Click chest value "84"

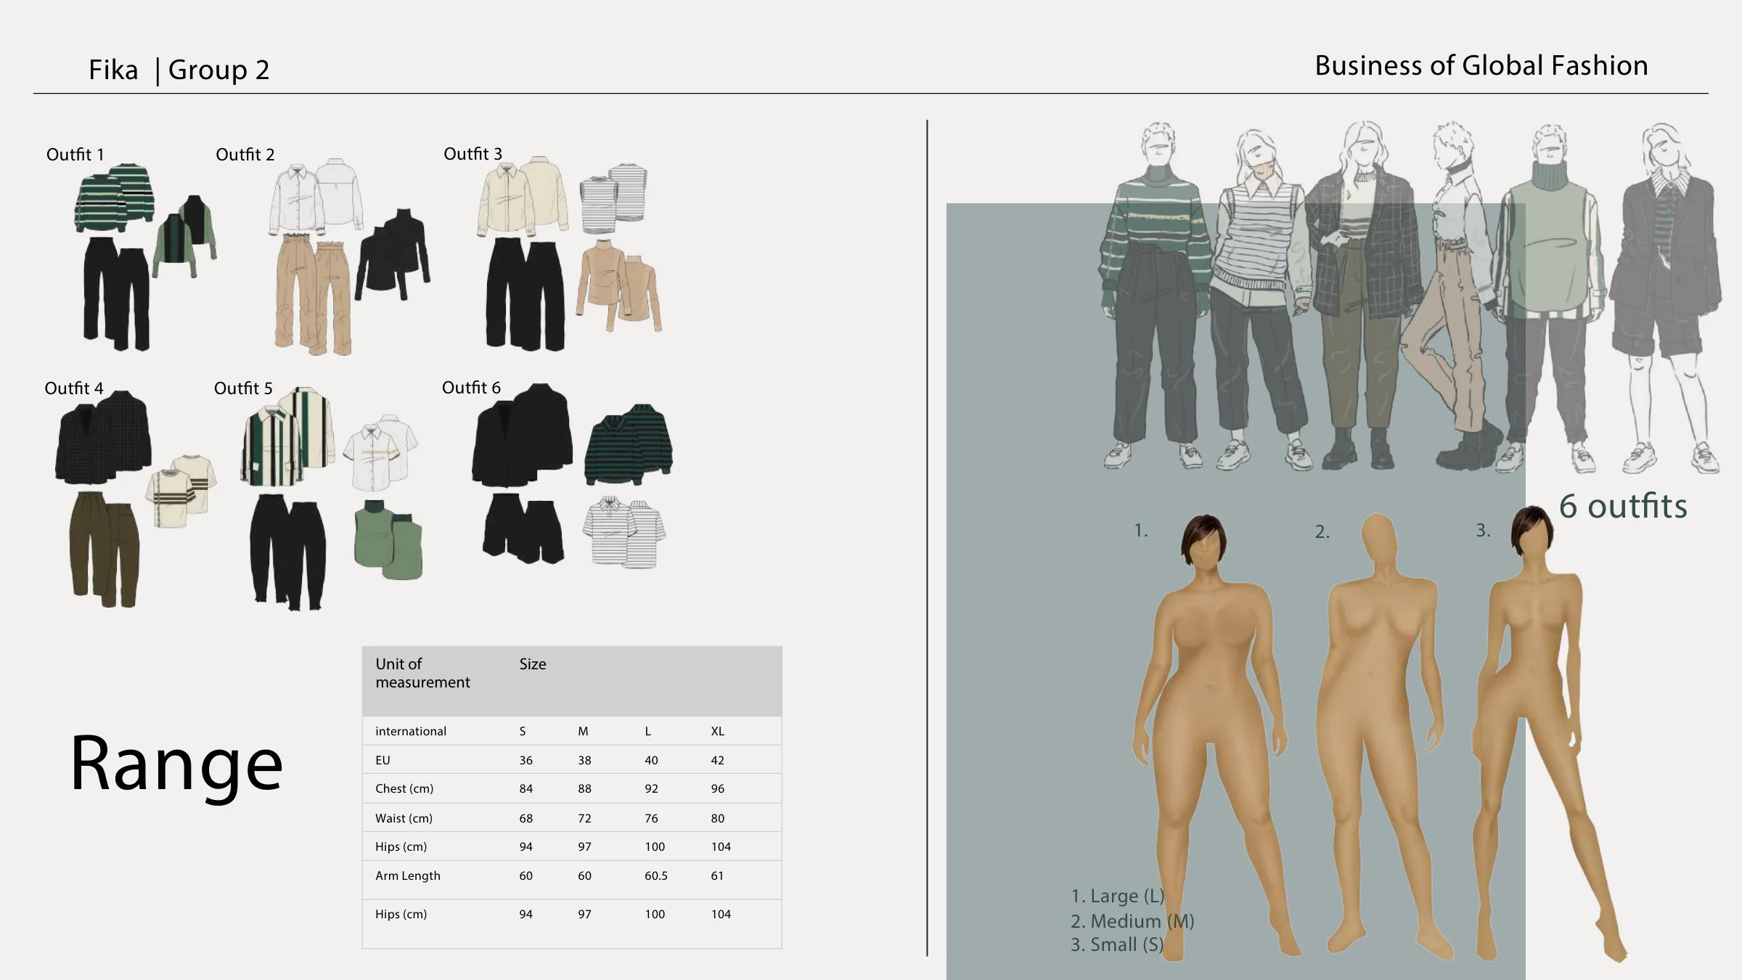click(526, 788)
